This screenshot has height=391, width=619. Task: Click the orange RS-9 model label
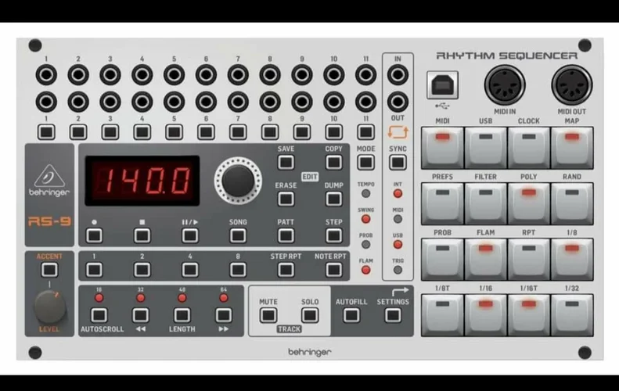pos(49,221)
